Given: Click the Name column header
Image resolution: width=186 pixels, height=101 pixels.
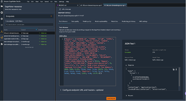Looking at the screenshot, I should [6, 30].
